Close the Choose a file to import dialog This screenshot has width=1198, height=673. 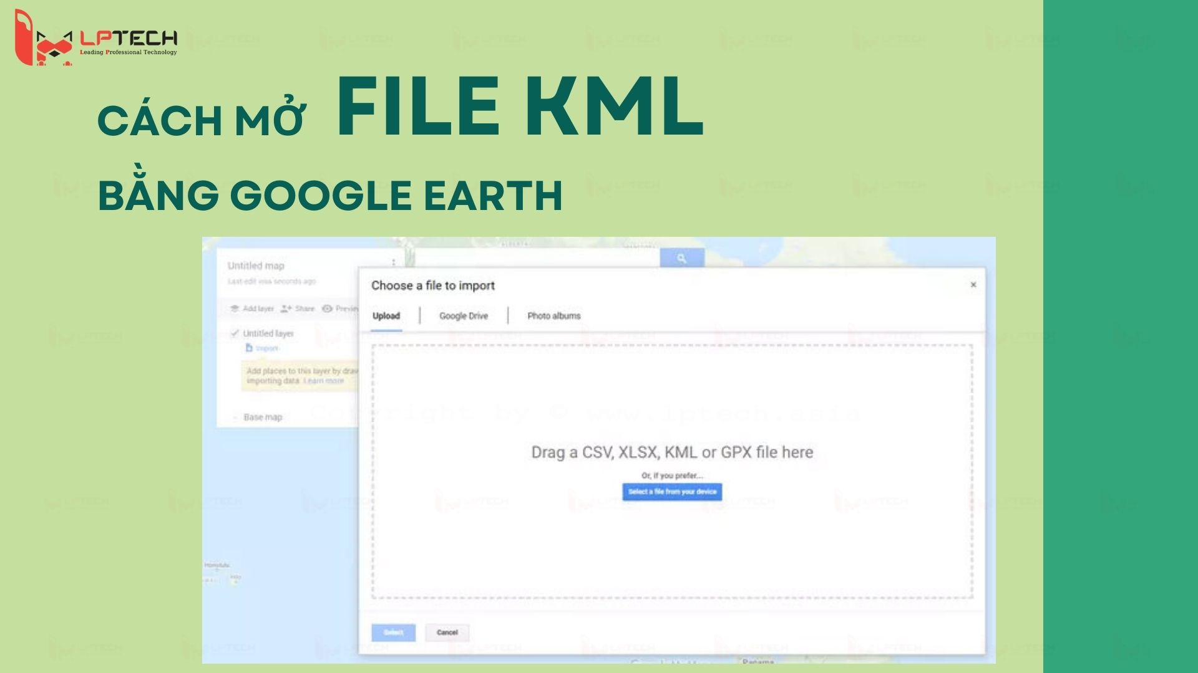973,285
